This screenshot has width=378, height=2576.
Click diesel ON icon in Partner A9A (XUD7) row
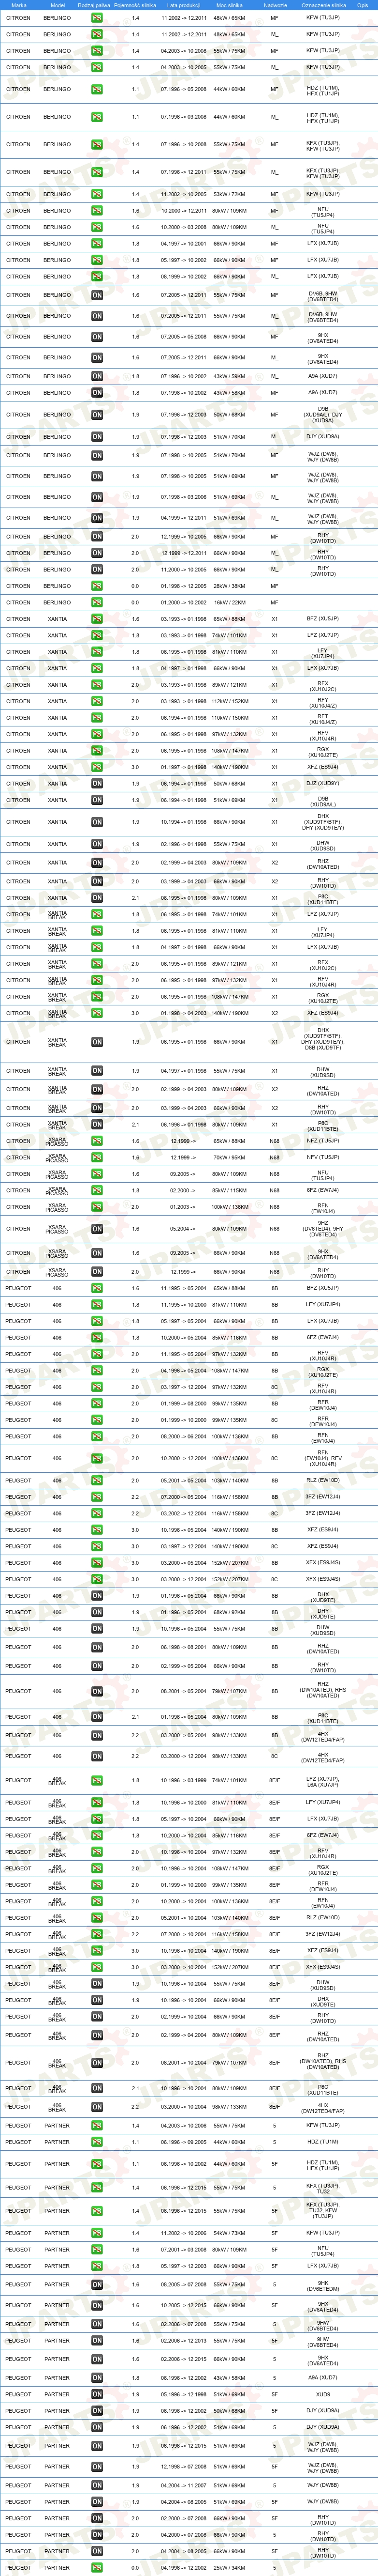(97, 2378)
